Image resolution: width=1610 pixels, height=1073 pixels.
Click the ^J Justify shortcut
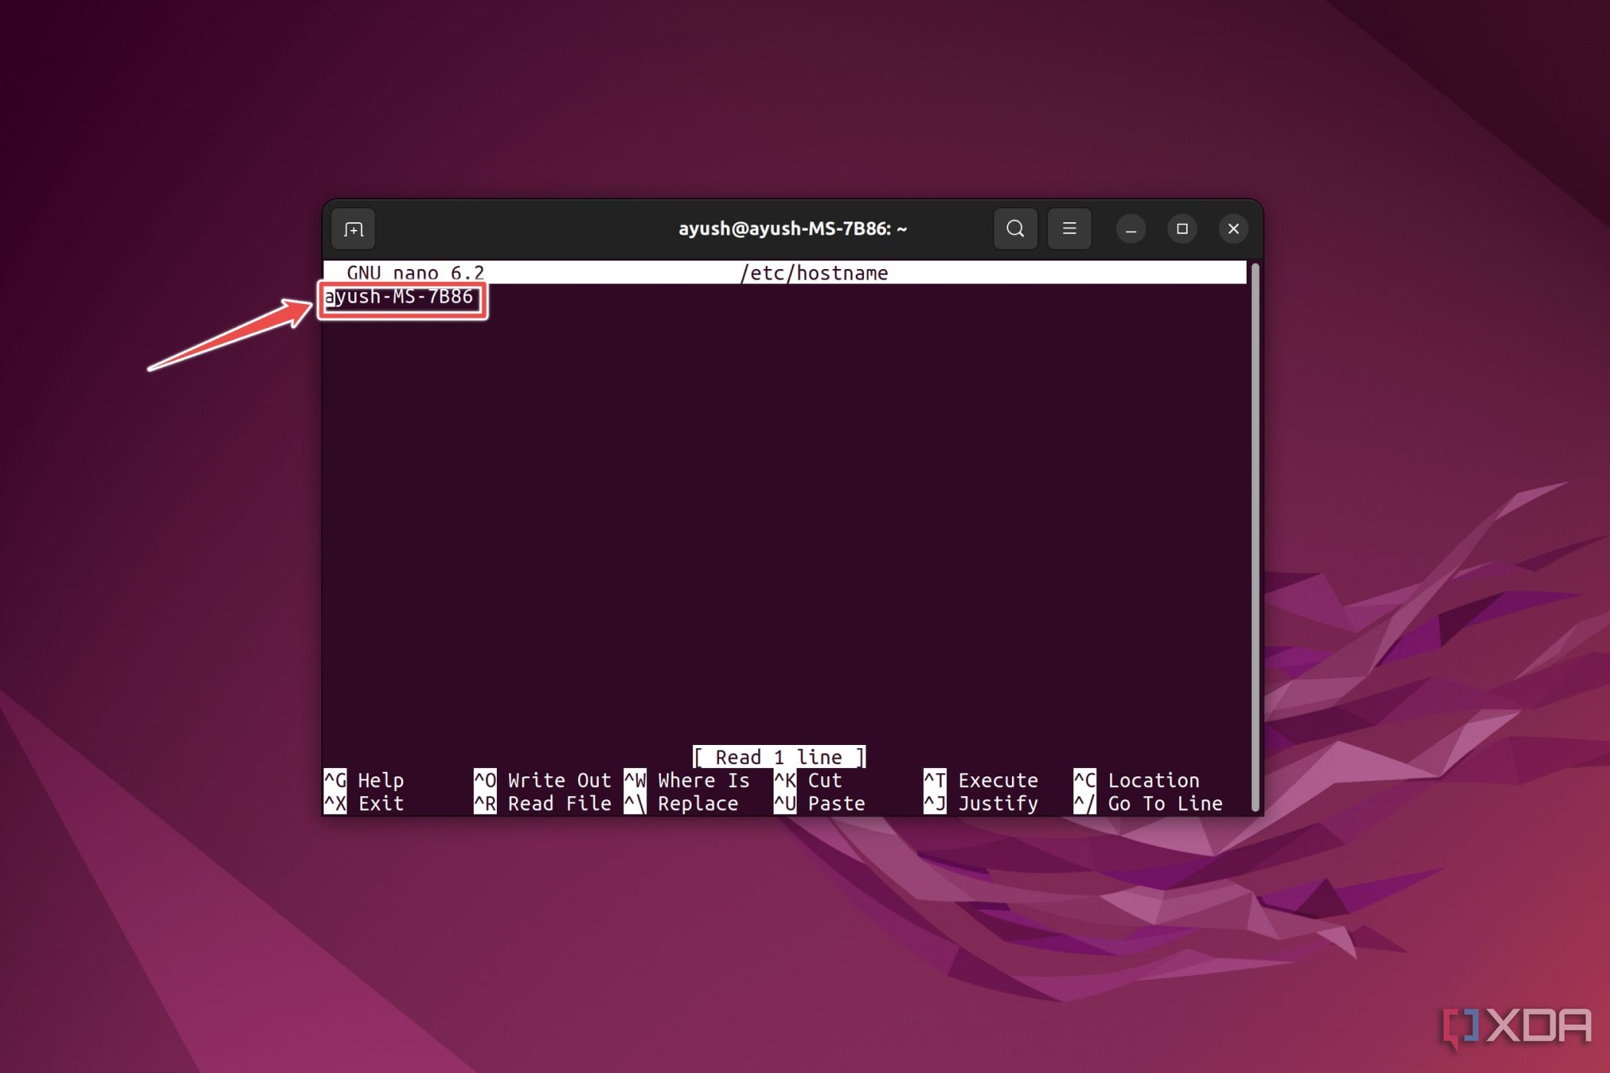pos(981,803)
